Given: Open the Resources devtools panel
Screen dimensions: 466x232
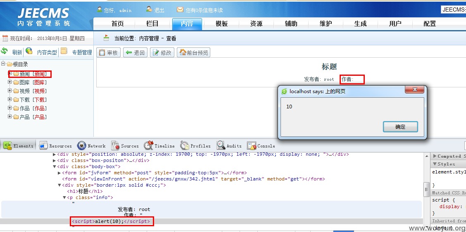Looking at the screenshot, I should click(56, 146).
